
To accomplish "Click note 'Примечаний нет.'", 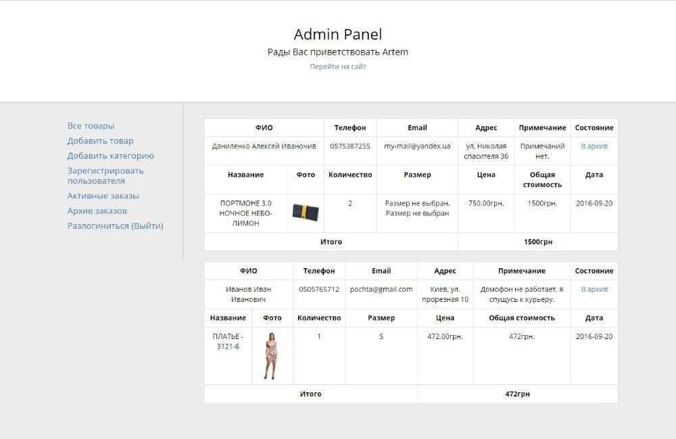I will [x=542, y=151].
